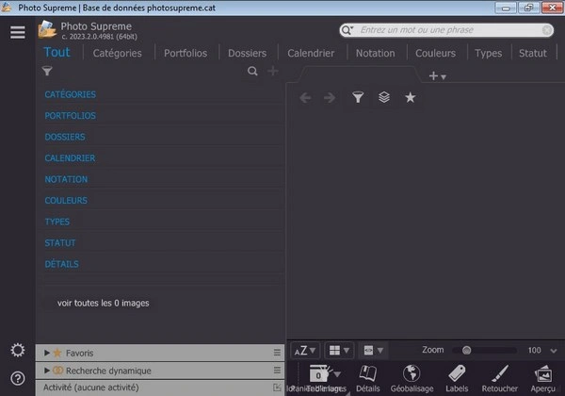
Task: Open the Labels tag tool
Action: click(457, 375)
